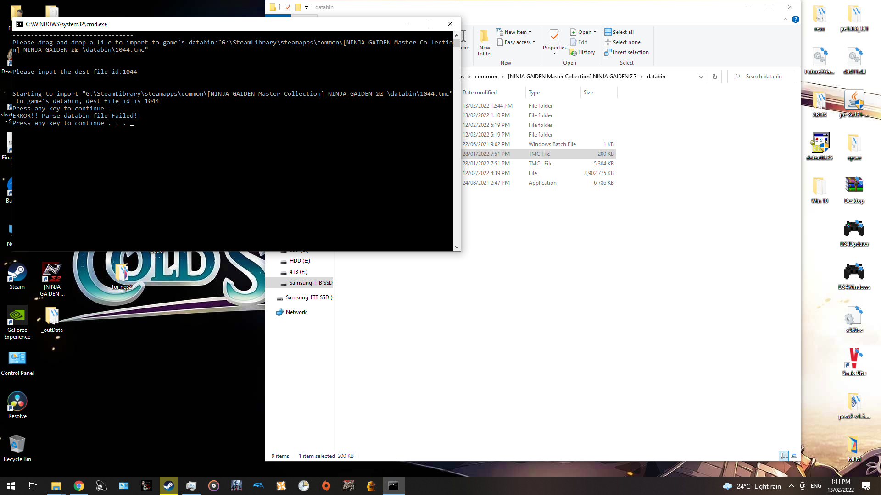Select the 'Windows Batch File' row

coord(538,144)
